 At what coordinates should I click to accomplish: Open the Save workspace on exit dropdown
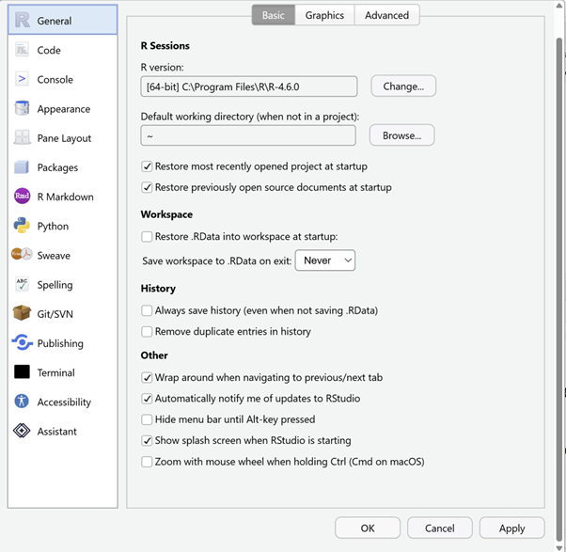tap(325, 260)
